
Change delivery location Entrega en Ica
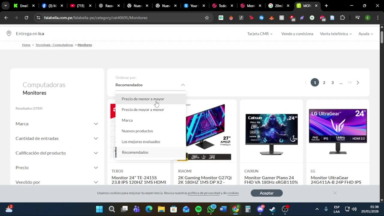click(x=30, y=34)
